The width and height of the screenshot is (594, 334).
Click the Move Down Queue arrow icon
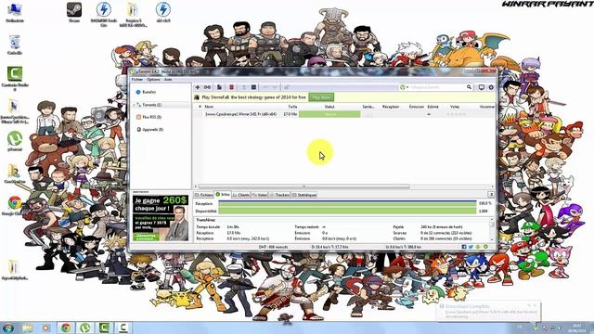pyautogui.click(x=275, y=87)
